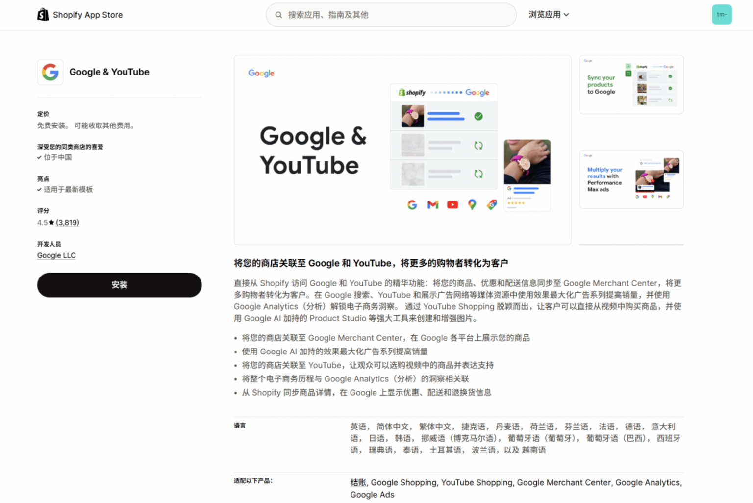
Task: Click the heading 将您的商店关联至 Google 和 YouTube
Action: click(x=371, y=263)
